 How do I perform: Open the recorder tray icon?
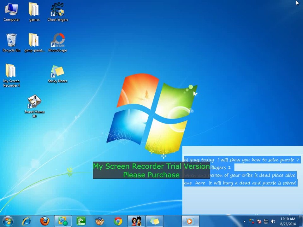point(252,221)
